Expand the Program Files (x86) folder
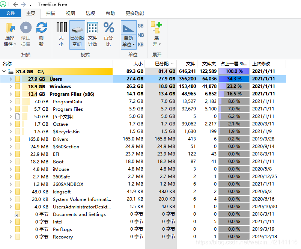 [11, 94]
